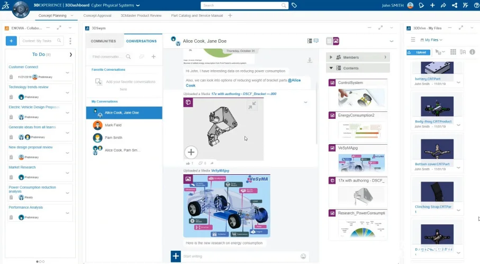Select the Mark Field conversation
Image resolution: width=480 pixels, height=264 pixels.
point(113,125)
